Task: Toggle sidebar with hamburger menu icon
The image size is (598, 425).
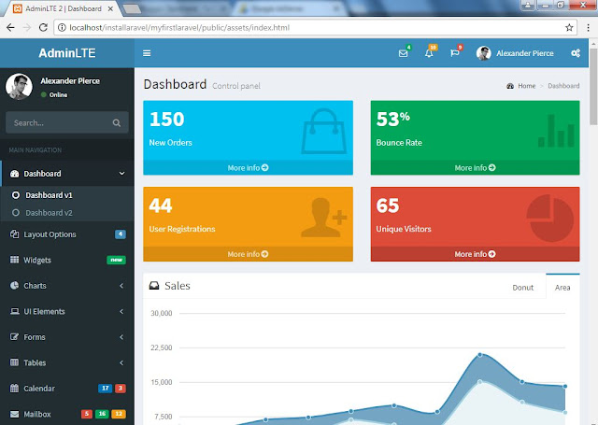Action: tap(147, 53)
